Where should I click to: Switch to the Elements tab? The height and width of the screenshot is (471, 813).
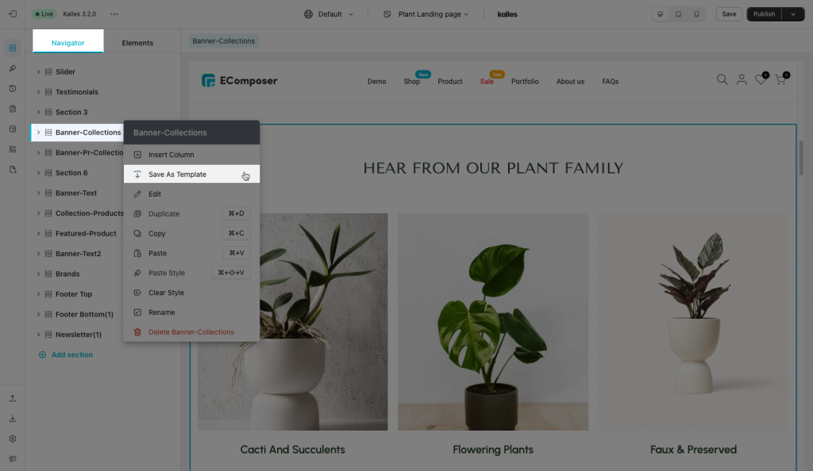(137, 43)
